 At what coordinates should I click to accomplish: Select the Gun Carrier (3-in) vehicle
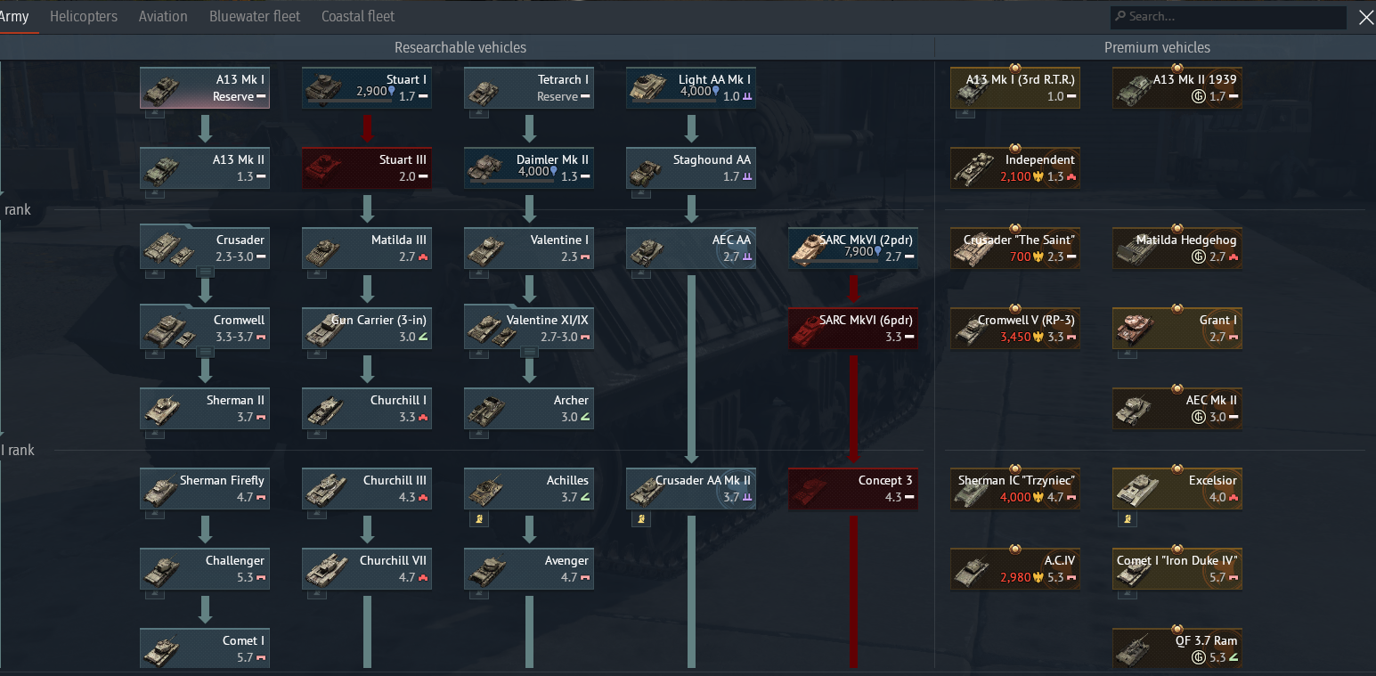click(x=367, y=329)
